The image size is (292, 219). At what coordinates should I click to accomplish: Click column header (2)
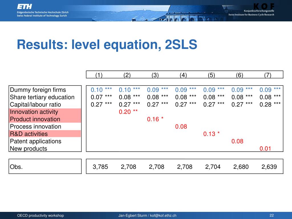pos(127,75)
